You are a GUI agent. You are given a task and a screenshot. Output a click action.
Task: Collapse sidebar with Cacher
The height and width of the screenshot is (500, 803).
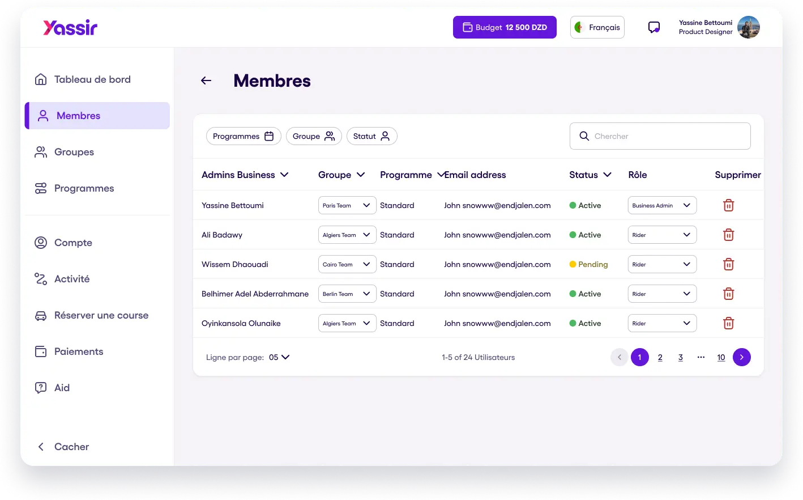(x=62, y=447)
